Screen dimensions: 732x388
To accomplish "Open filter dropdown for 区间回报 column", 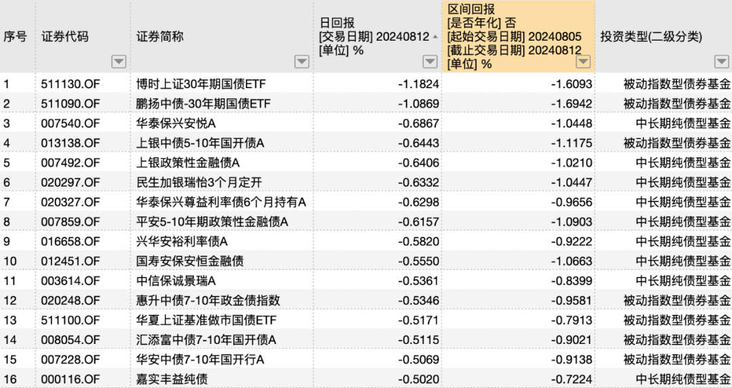I will tap(583, 62).
